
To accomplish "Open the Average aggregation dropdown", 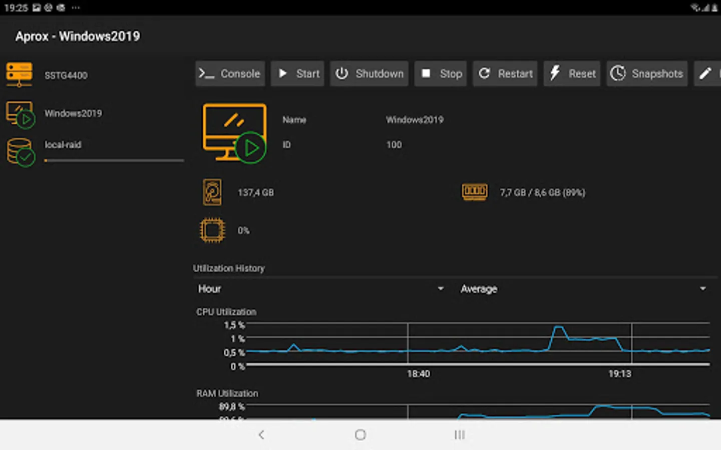I will tap(584, 289).
